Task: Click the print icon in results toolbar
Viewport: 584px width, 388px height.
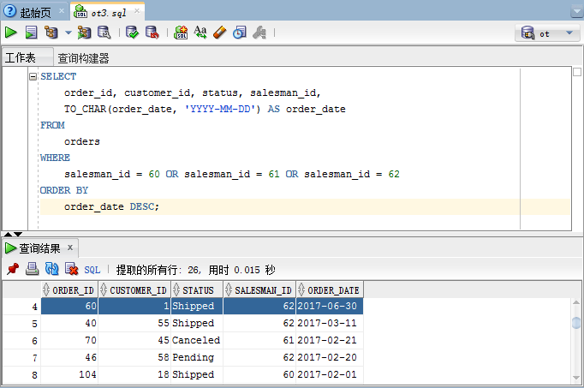Action: pos(32,269)
